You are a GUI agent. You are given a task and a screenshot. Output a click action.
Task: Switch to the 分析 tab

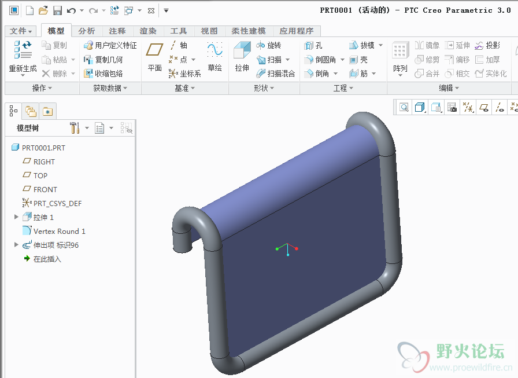pyautogui.click(x=87, y=31)
